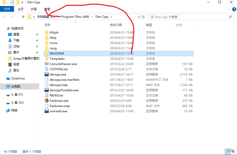Refresh the current folder view
The width and height of the screenshot is (237, 155).
pyautogui.click(x=143, y=17)
